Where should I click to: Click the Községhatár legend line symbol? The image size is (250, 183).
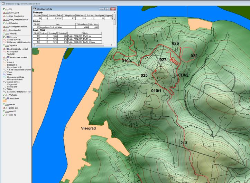[x=4, y=51]
